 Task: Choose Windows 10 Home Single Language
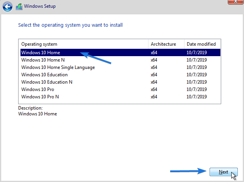tap(120, 67)
